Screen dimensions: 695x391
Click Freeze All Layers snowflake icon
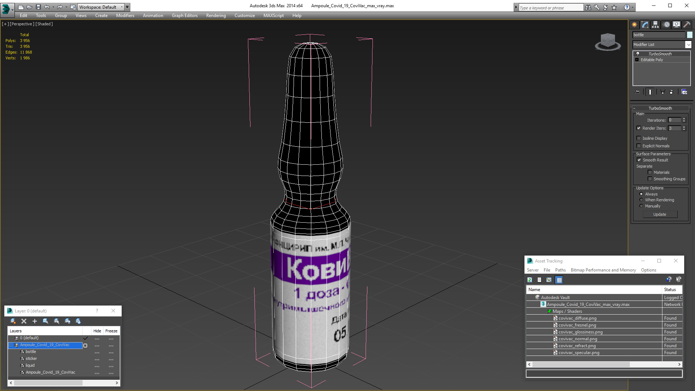point(78,321)
